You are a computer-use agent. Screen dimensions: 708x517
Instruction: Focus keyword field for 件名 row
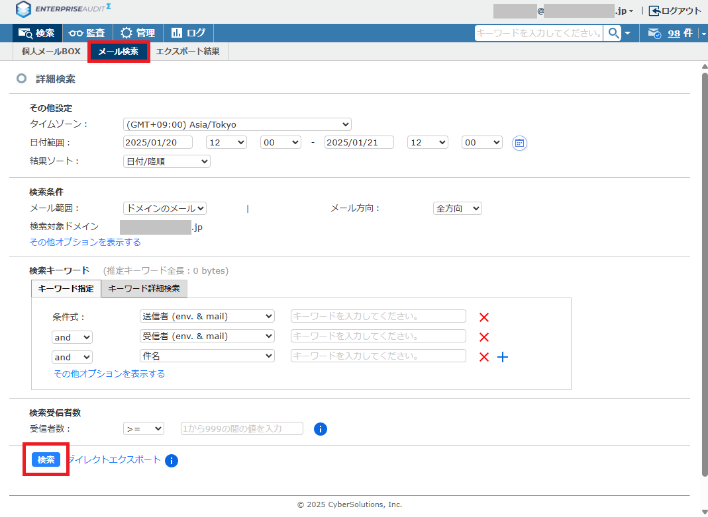coord(378,356)
